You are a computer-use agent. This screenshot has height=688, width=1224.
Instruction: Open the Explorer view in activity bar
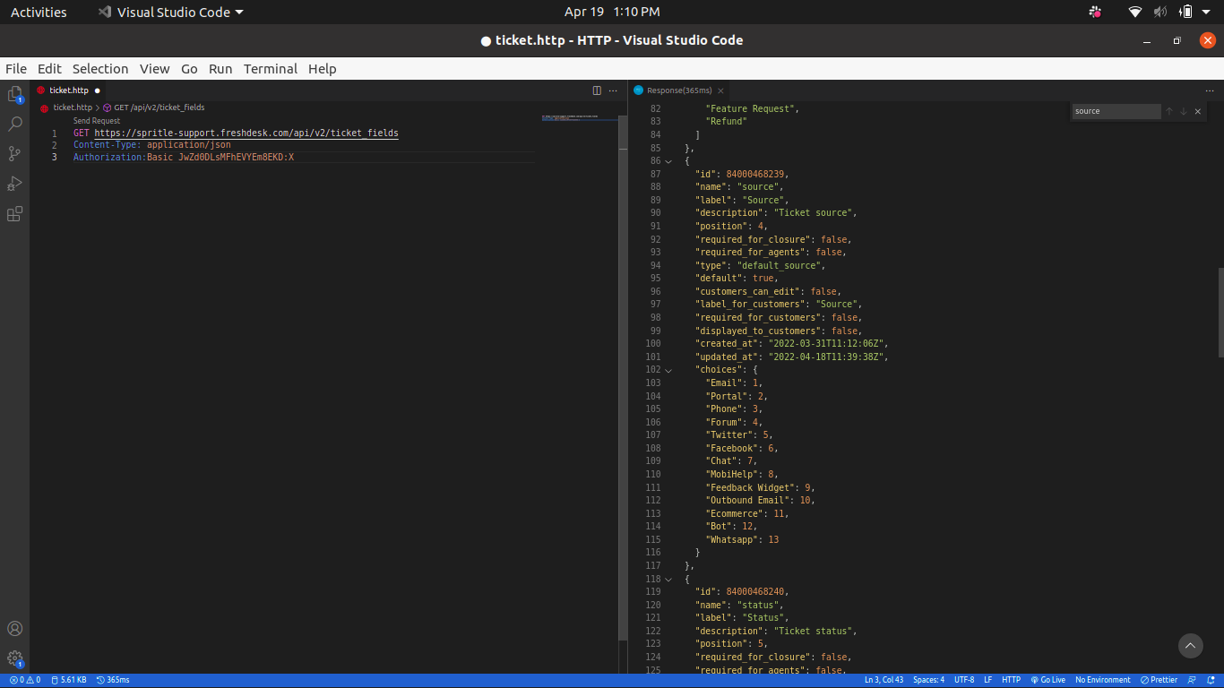(x=14, y=94)
